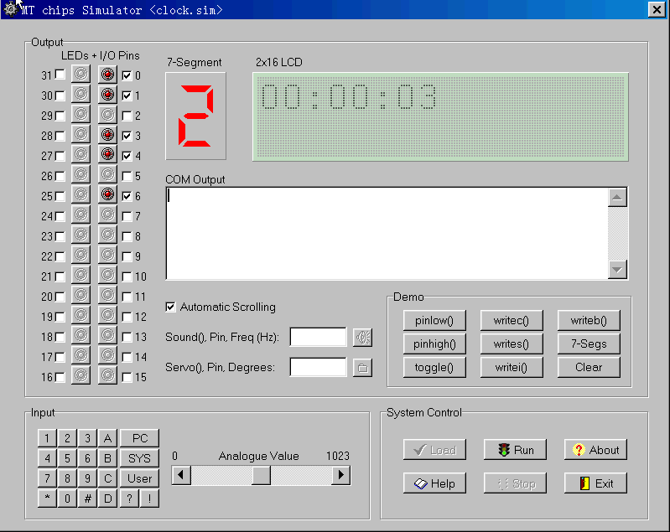670x532 pixels.
Task: Disable Automatic Scrolling checkbox
Action: coord(171,307)
